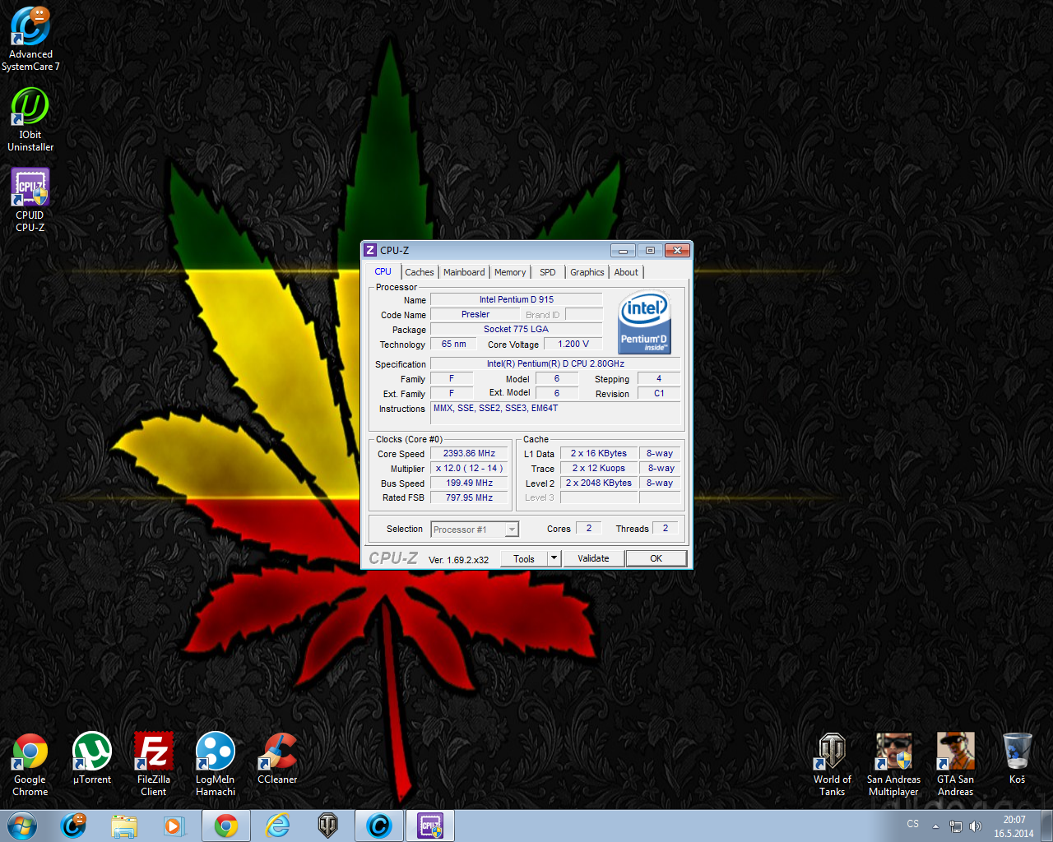Switch to the Mainboard tab
Image resolution: width=1053 pixels, height=842 pixels.
tap(464, 272)
